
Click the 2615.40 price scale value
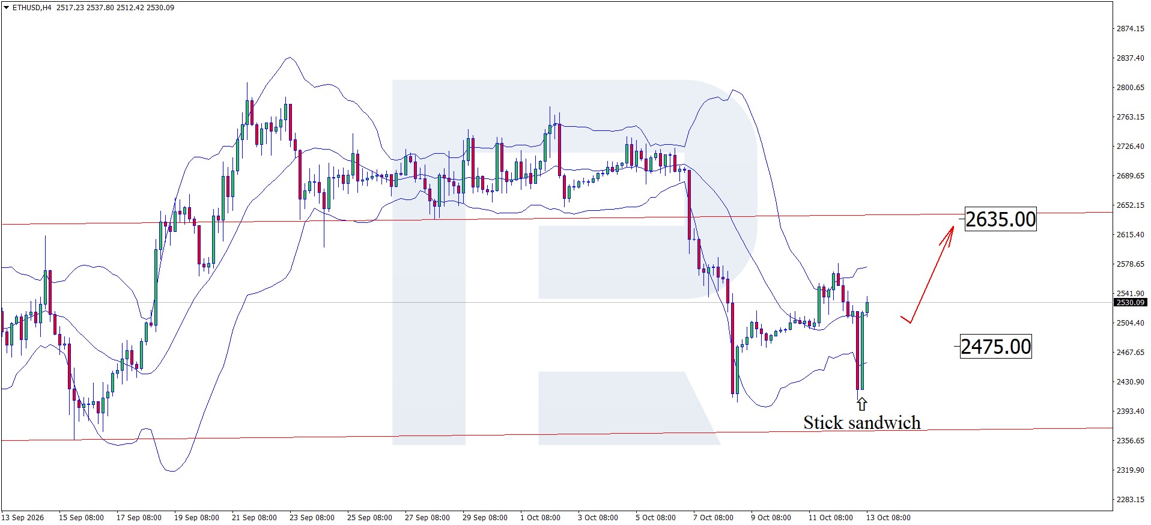[1130, 235]
